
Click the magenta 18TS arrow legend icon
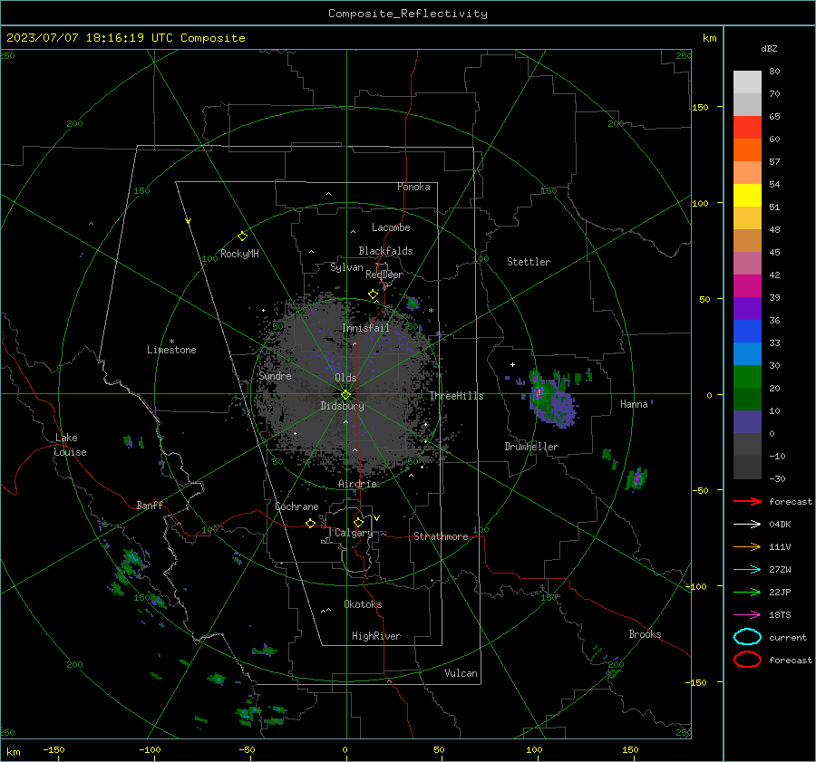click(747, 615)
